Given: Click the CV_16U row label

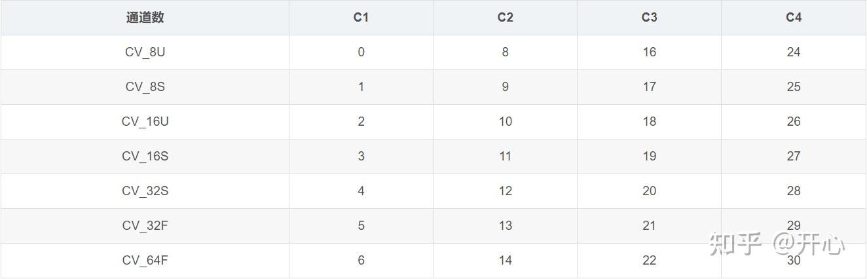Looking at the screenshot, I should click(145, 122).
